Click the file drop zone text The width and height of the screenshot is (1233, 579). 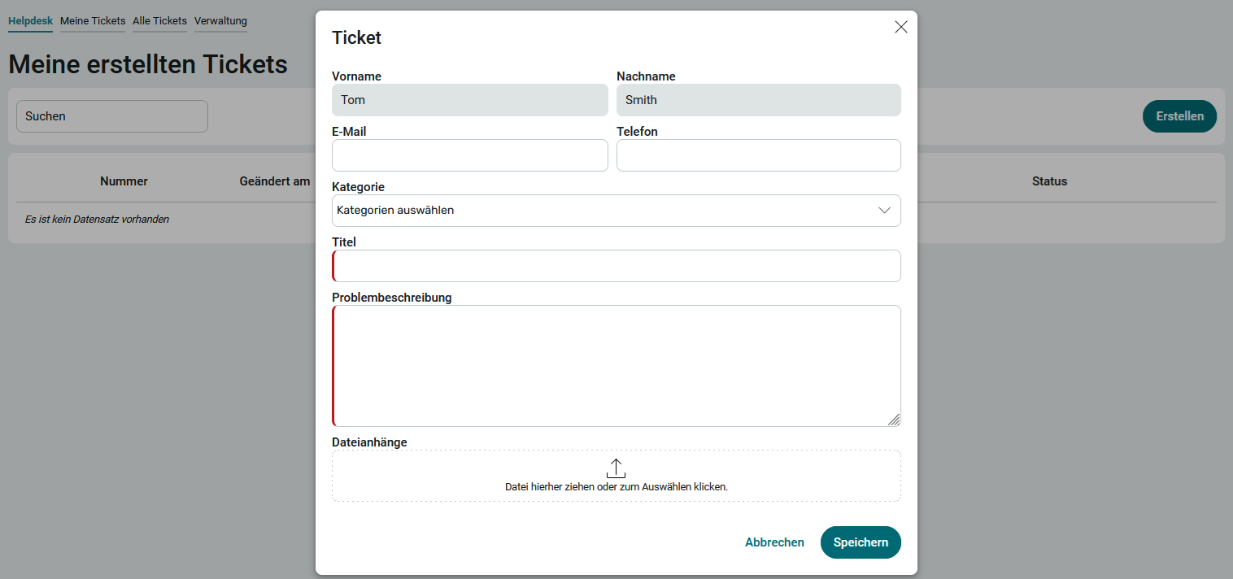coord(616,487)
